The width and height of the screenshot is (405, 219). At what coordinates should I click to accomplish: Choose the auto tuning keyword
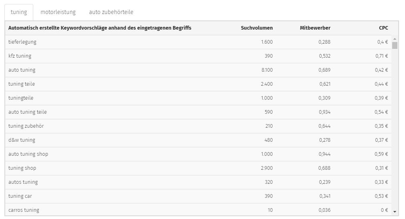tap(22, 70)
